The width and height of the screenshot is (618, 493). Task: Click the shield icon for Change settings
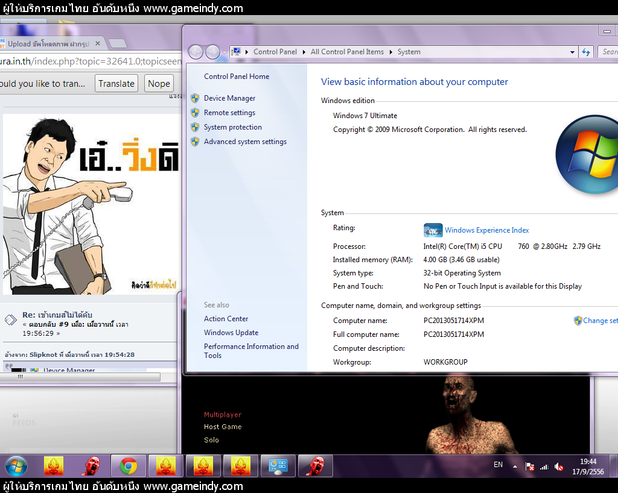578,321
